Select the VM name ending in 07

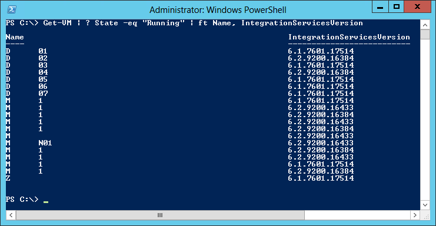click(26, 94)
